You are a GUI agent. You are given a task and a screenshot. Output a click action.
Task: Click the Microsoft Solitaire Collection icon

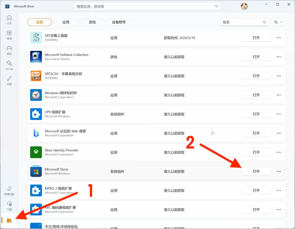click(36, 57)
